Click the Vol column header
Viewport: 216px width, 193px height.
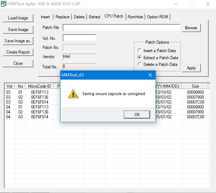(9, 86)
